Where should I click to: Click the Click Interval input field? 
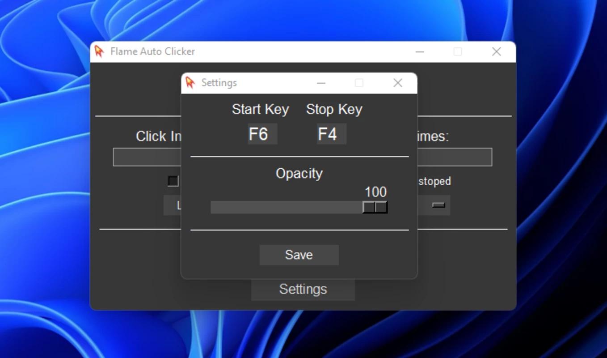pos(147,157)
